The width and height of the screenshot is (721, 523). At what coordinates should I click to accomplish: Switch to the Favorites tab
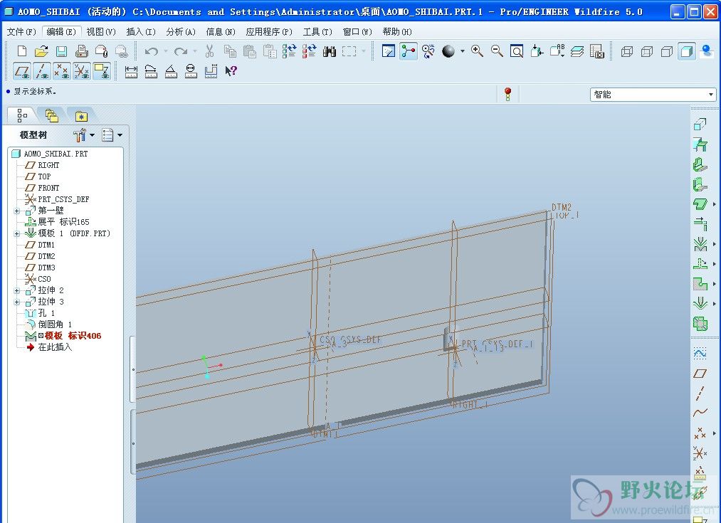[81, 115]
